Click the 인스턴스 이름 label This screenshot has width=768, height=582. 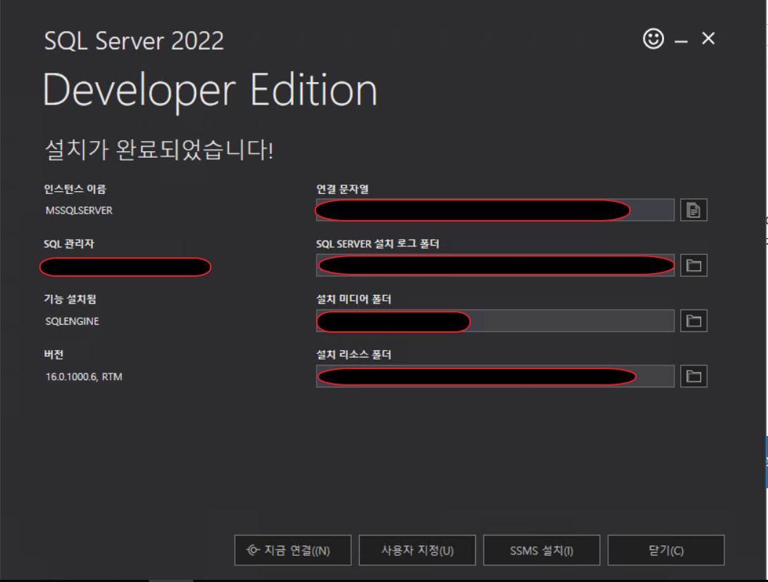[75, 189]
